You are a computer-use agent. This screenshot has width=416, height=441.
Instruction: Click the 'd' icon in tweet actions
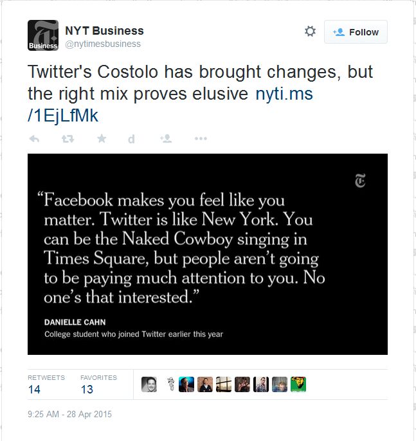coord(132,139)
